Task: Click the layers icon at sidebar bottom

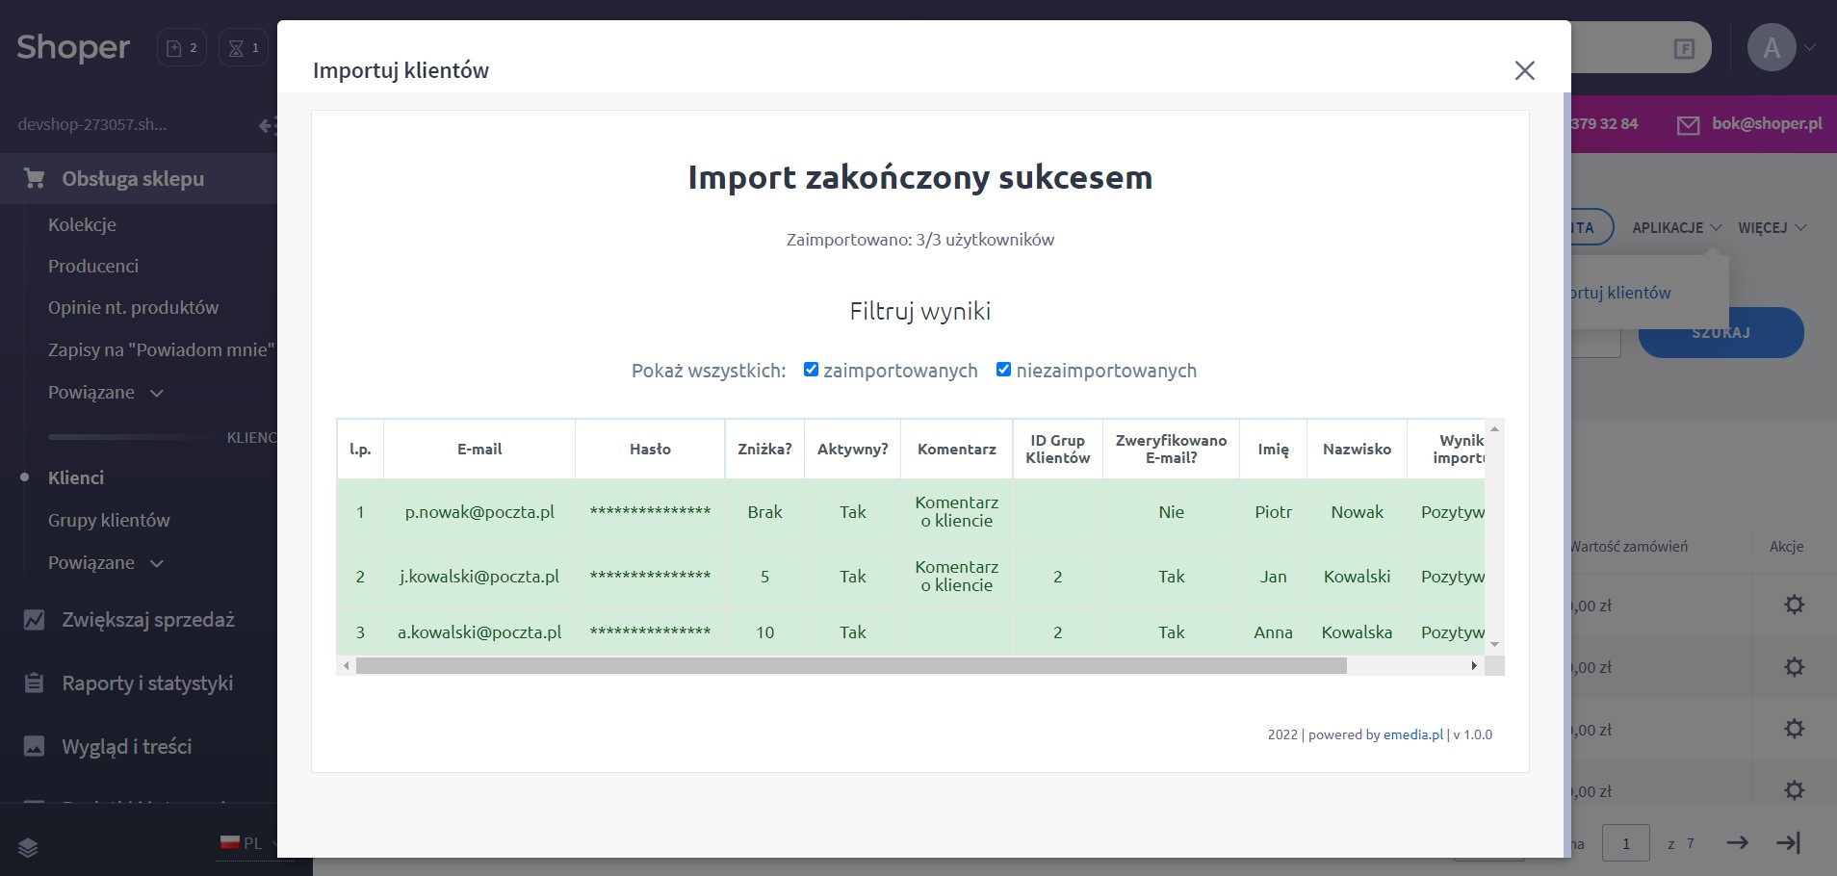Action: 28,847
